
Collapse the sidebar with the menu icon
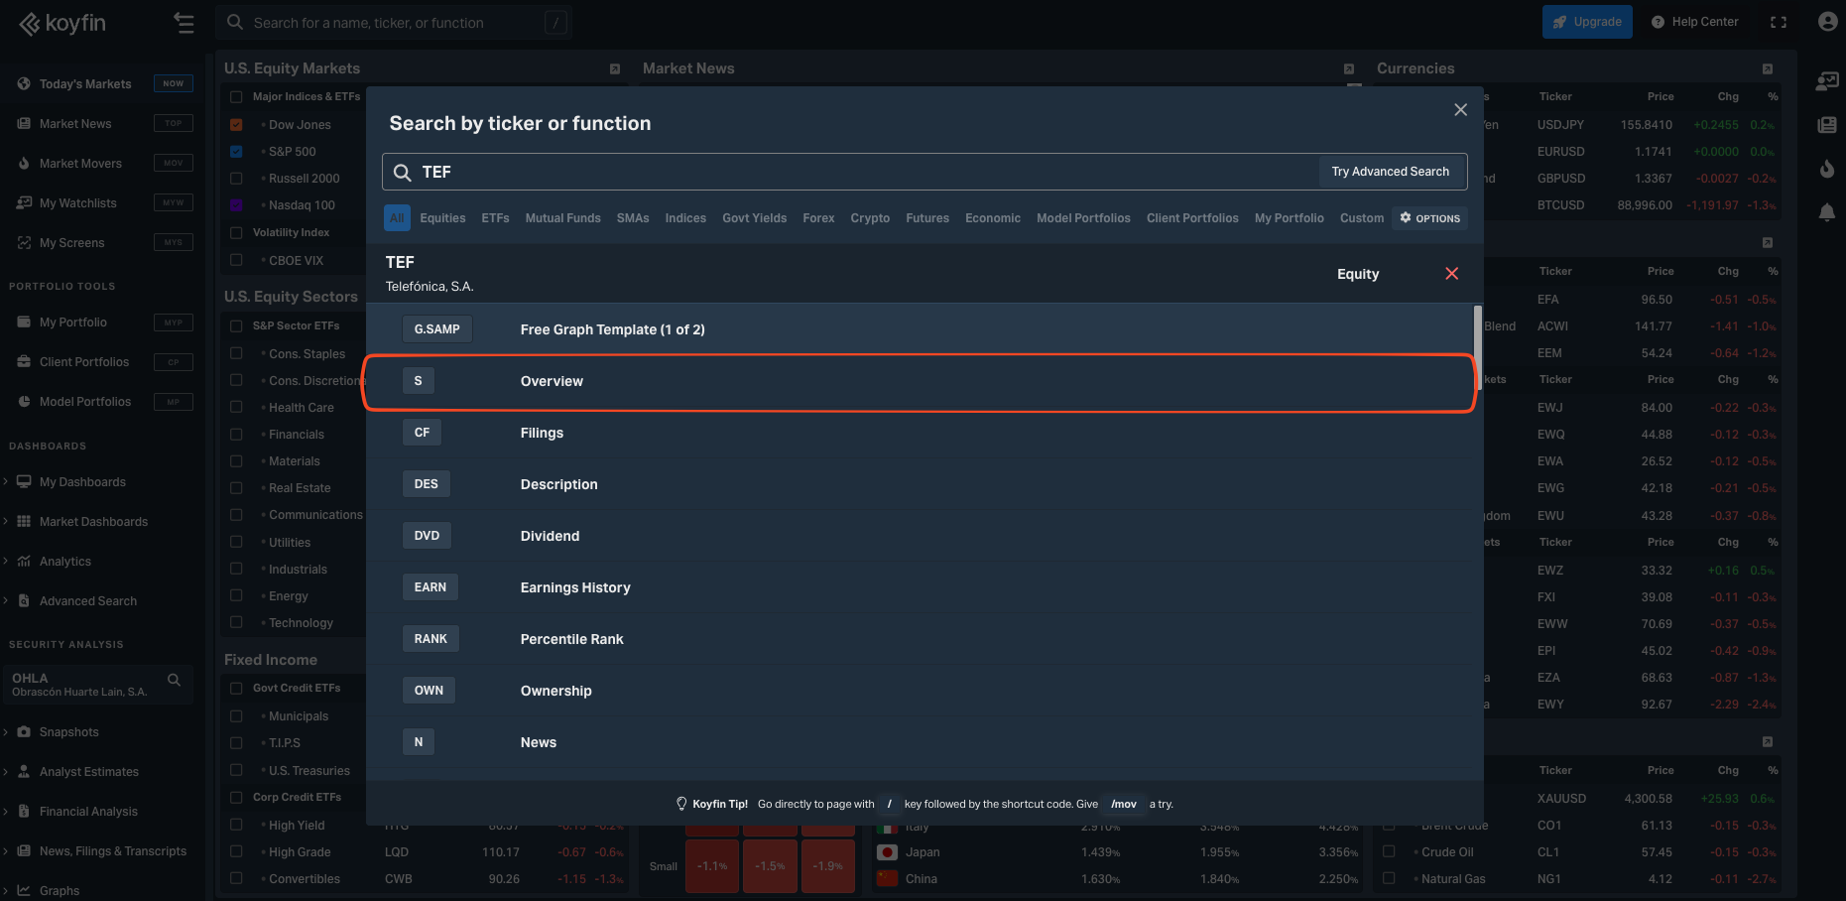184,23
